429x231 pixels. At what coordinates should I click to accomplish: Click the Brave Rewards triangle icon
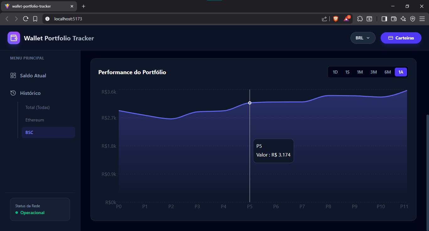[346, 18]
